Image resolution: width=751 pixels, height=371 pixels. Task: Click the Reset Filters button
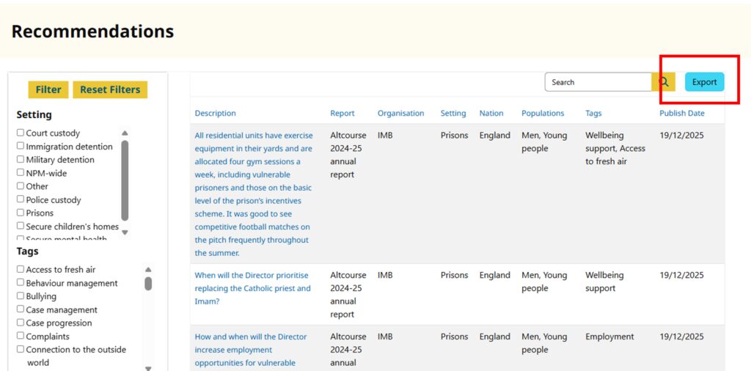[x=110, y=89]
